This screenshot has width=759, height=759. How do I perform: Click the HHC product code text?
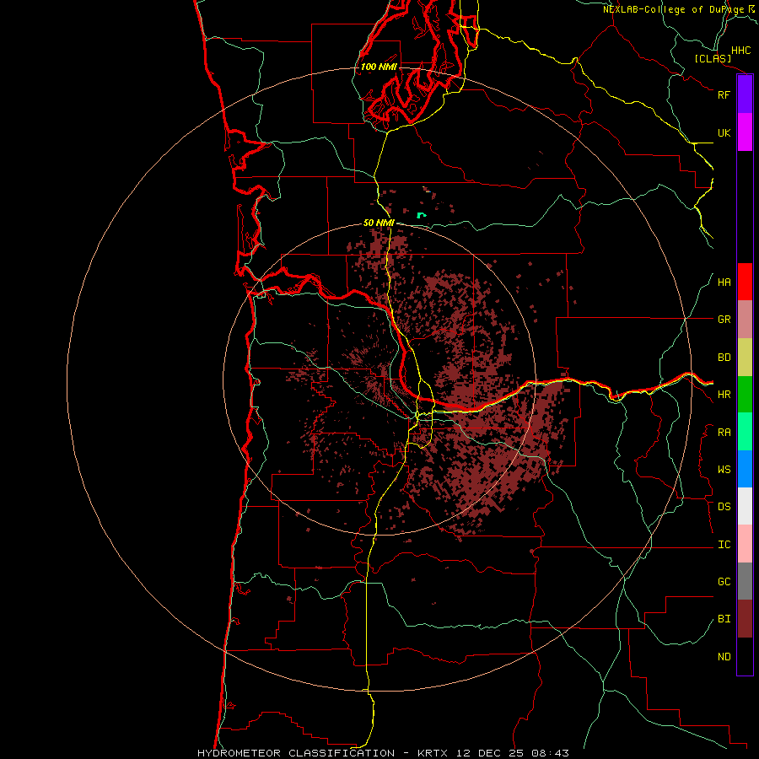click(x=740, y=51)
